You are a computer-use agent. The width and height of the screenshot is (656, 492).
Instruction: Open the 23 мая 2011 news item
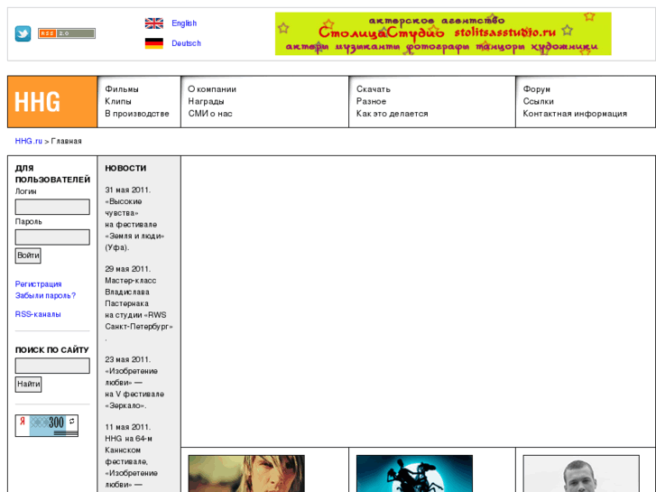pyautogui.click(x=134, y=382)
